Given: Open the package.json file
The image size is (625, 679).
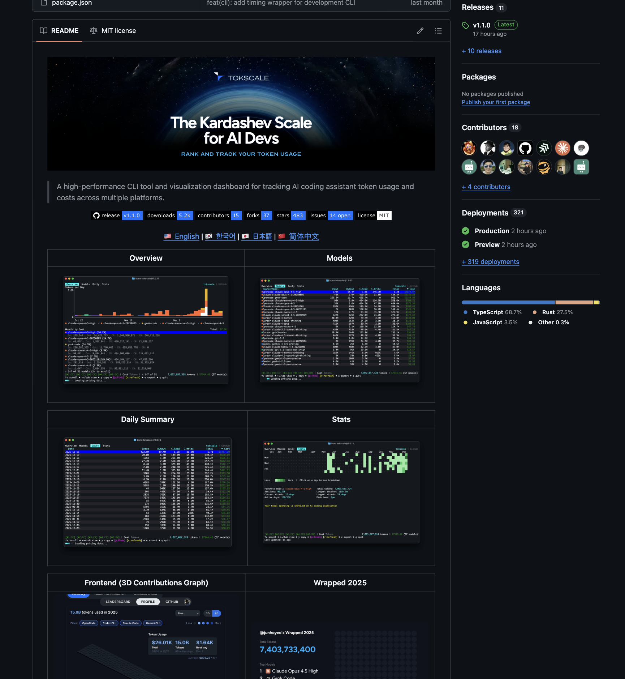Looking at the screenshot, I should click(x=72, y=3).
